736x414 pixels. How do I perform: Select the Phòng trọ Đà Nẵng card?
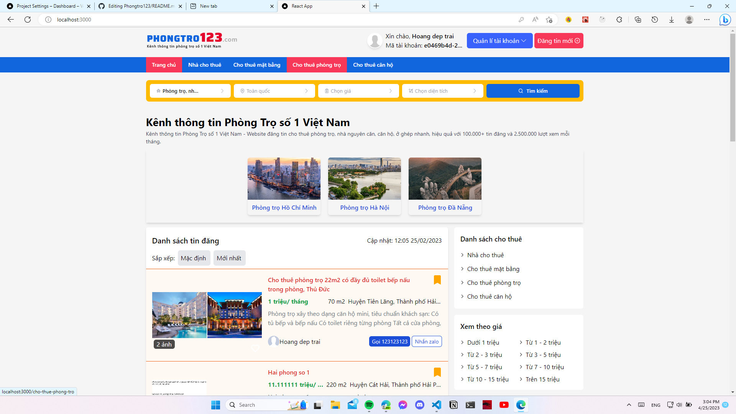[x=445, y=186]
